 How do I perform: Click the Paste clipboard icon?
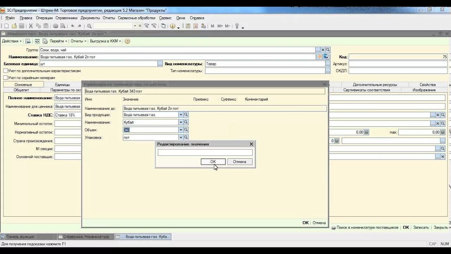coord(46,26)
